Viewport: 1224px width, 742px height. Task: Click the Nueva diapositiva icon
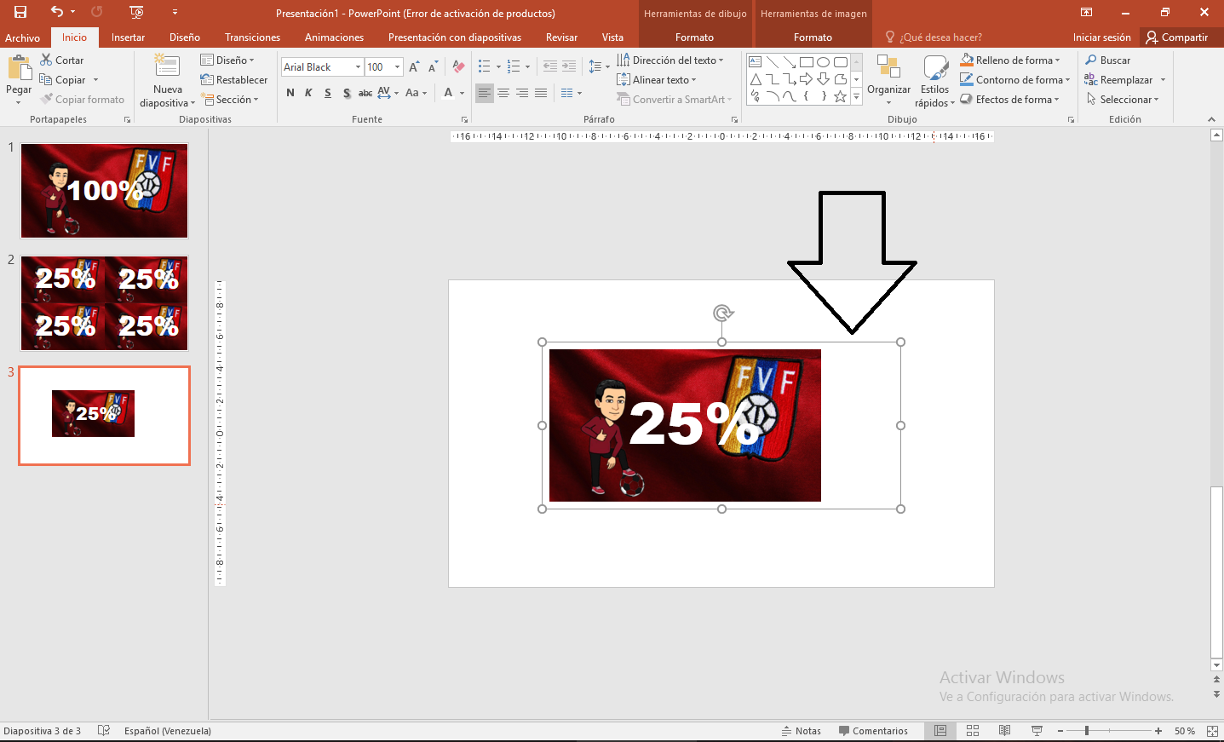pyautogui.click(x=167, y=66)
